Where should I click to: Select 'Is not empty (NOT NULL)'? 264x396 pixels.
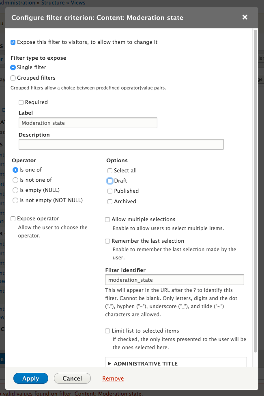click(x=15, y=200)
